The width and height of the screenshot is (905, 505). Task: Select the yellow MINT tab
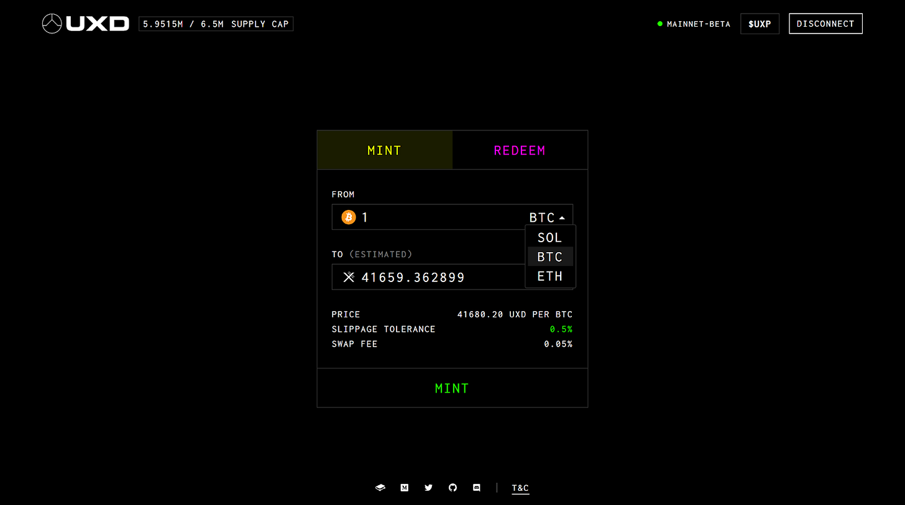pyautogui.click(x=385, y=150)
